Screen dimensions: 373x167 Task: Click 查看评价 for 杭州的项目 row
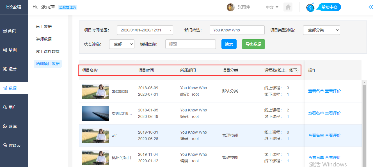(x=333, y=157)
